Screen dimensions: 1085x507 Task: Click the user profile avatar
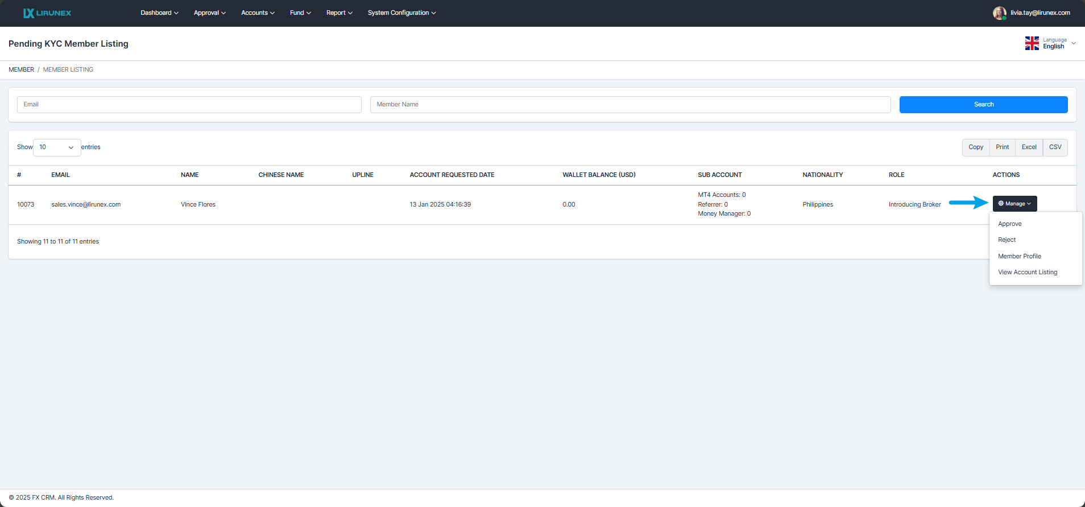(999, 13)
